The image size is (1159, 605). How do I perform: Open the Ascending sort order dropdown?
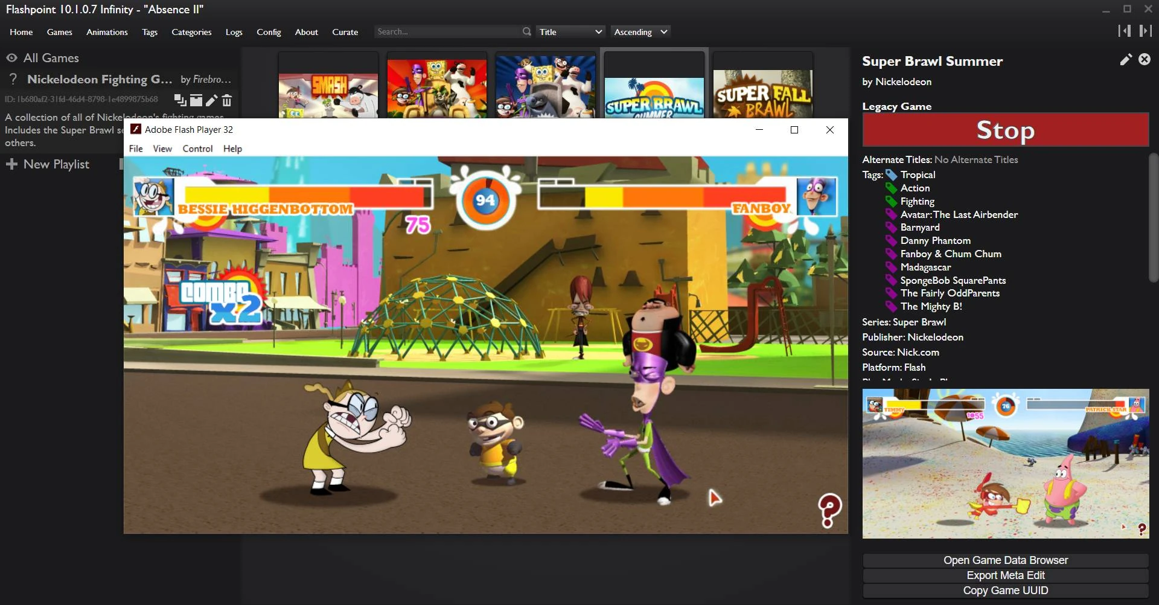[640, 31]
